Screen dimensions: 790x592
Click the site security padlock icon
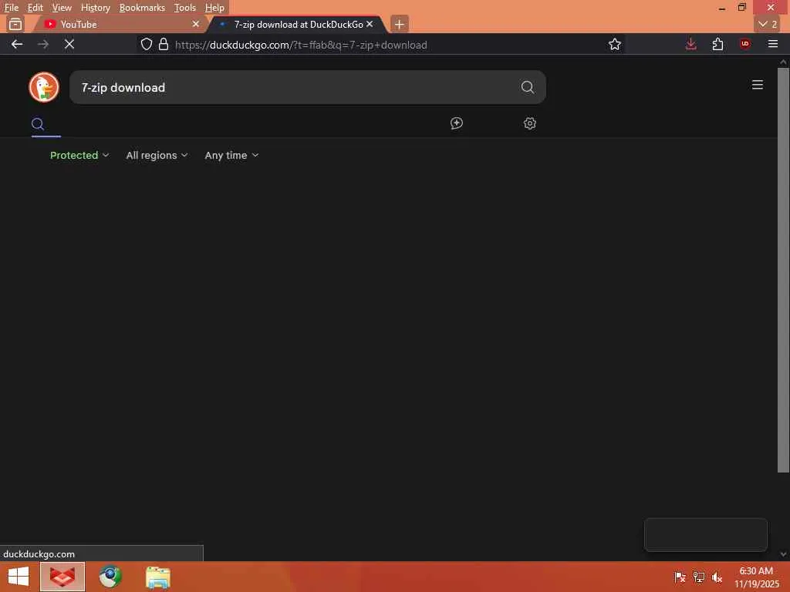(164, 44)
